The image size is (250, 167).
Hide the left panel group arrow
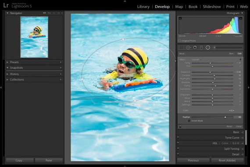[1, 87]
